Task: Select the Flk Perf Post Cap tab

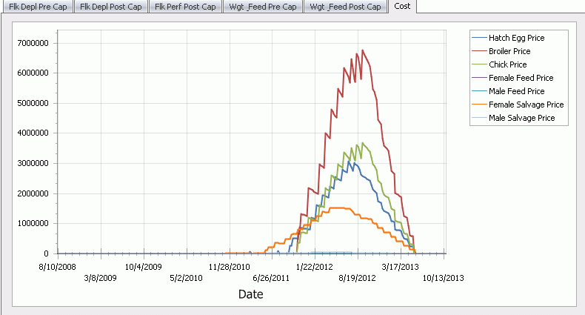Action: [186, 7]
